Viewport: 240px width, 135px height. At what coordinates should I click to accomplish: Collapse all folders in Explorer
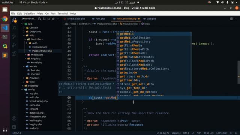(53, 19)
